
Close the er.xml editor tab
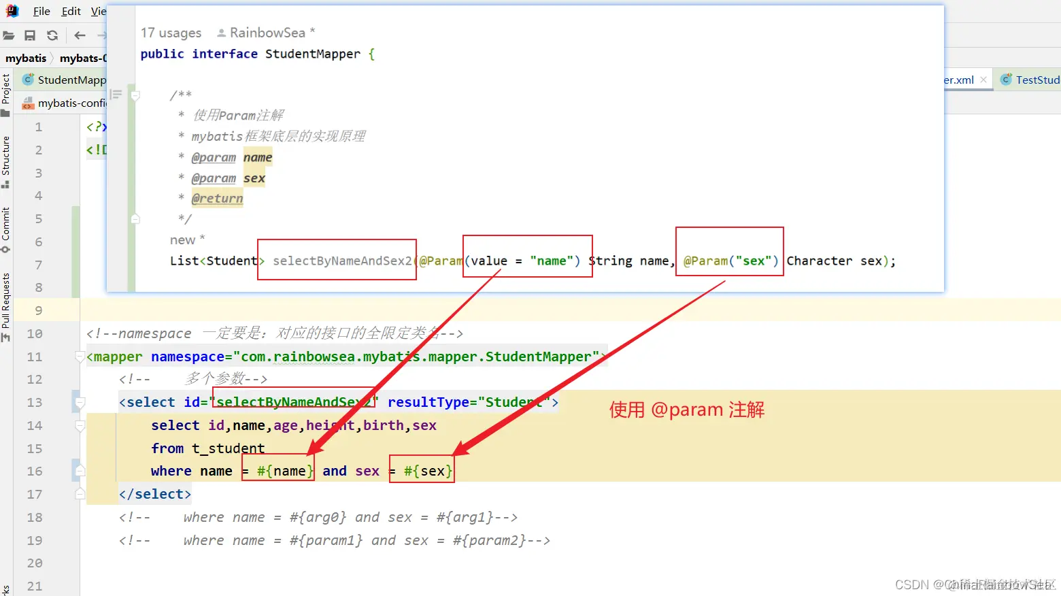[x=983, y=80]
